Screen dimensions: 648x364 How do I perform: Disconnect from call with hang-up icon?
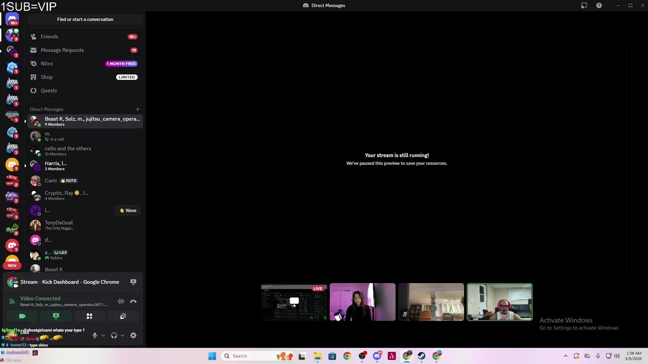pyautogui.click(x=133, y=301)
